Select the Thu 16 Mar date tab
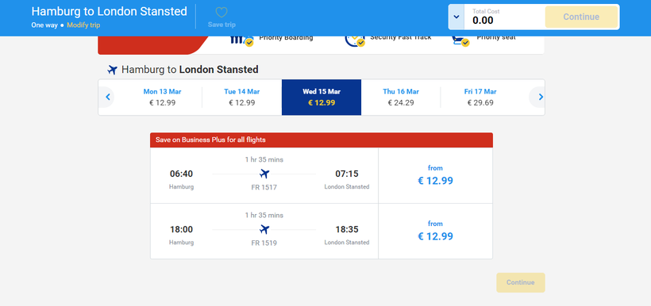 pyautogui.click(x=401, y=97)
